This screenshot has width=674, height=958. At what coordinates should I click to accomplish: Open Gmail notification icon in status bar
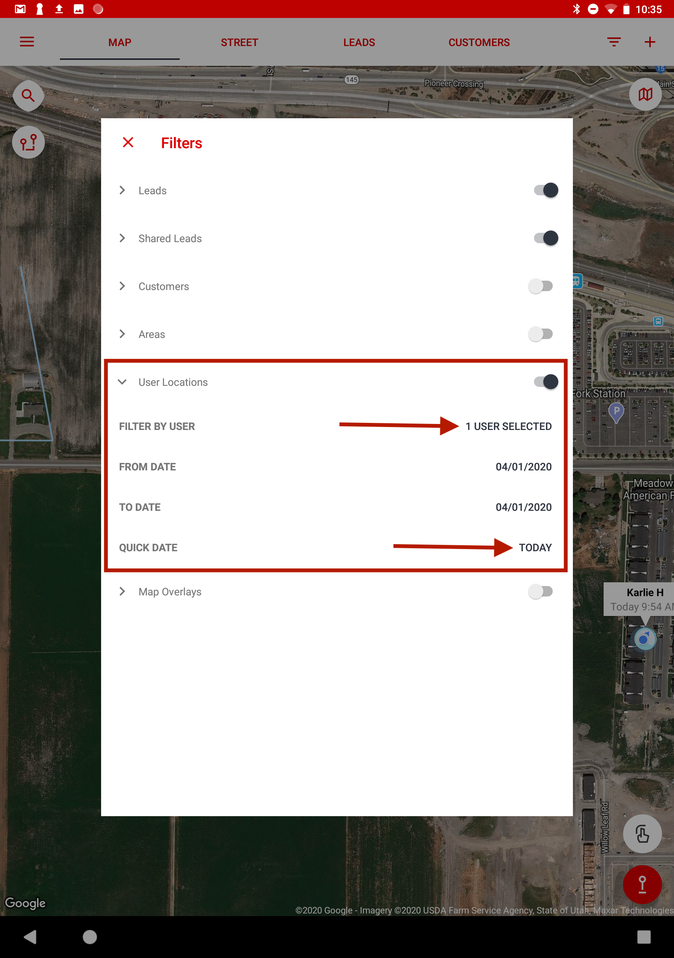(20, 9)
